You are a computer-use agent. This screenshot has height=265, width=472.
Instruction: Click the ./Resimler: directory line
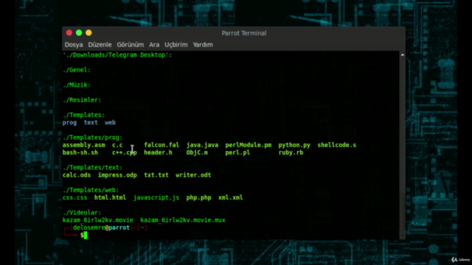tap(82, 100)
